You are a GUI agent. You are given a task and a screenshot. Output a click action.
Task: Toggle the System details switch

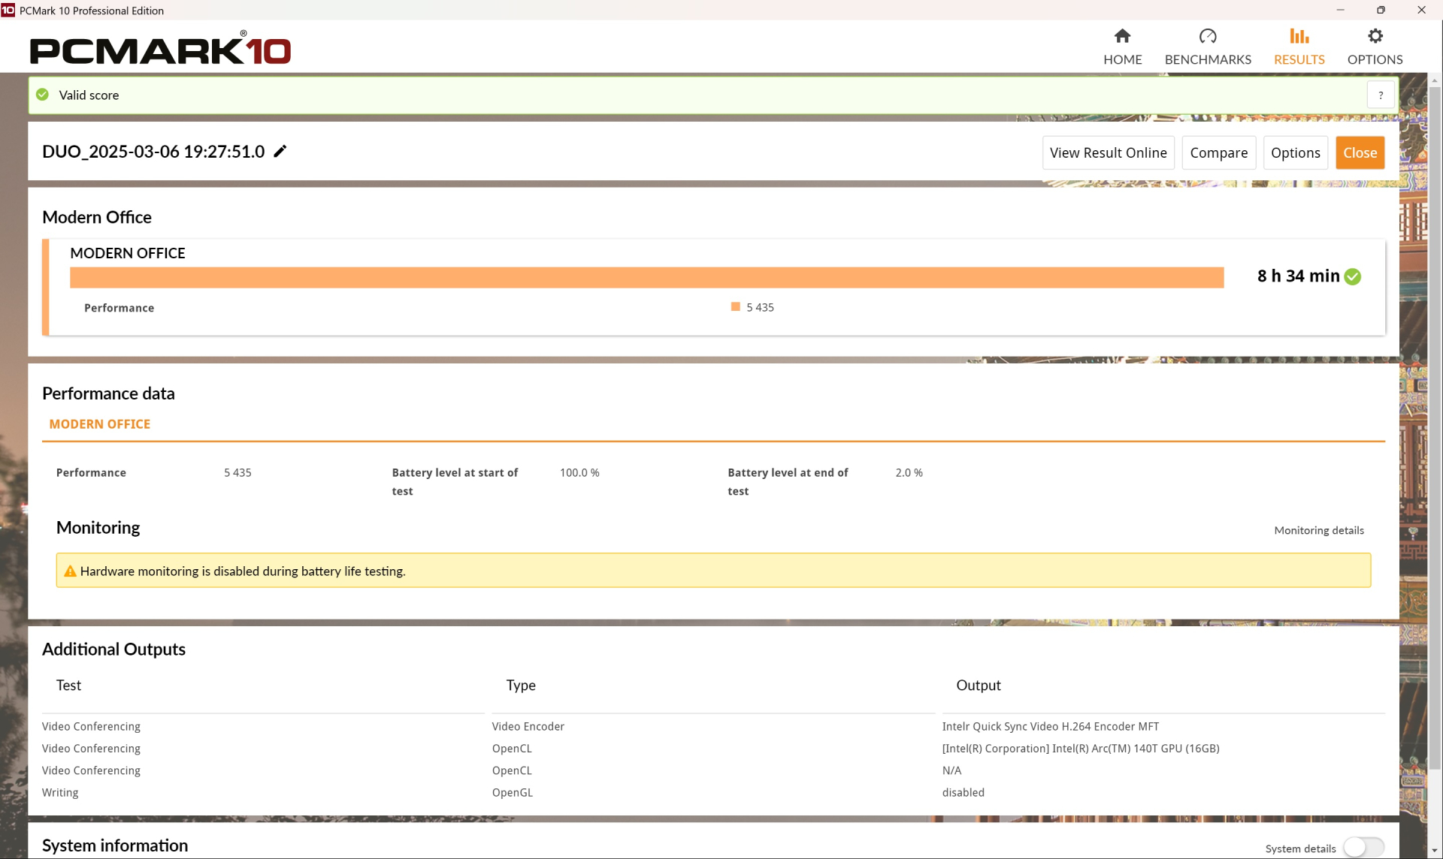pyautogui.click(x=1363, y=848)
